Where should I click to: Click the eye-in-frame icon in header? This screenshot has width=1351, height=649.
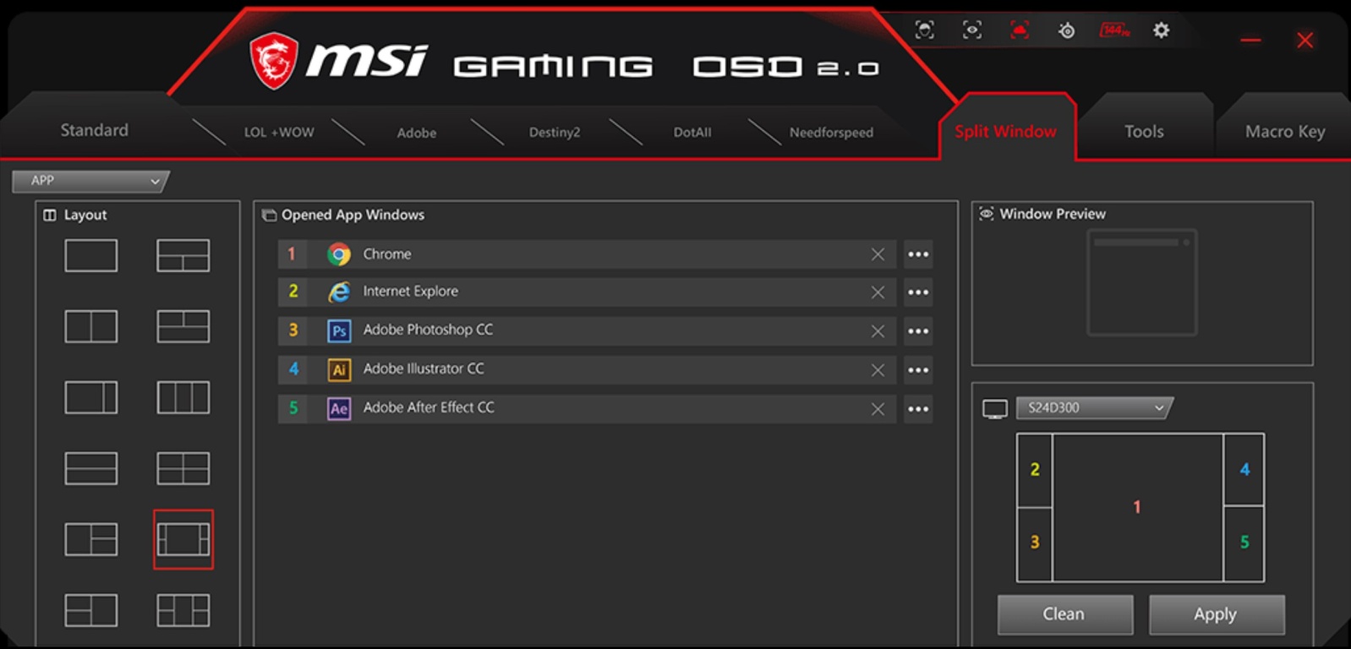972,30
